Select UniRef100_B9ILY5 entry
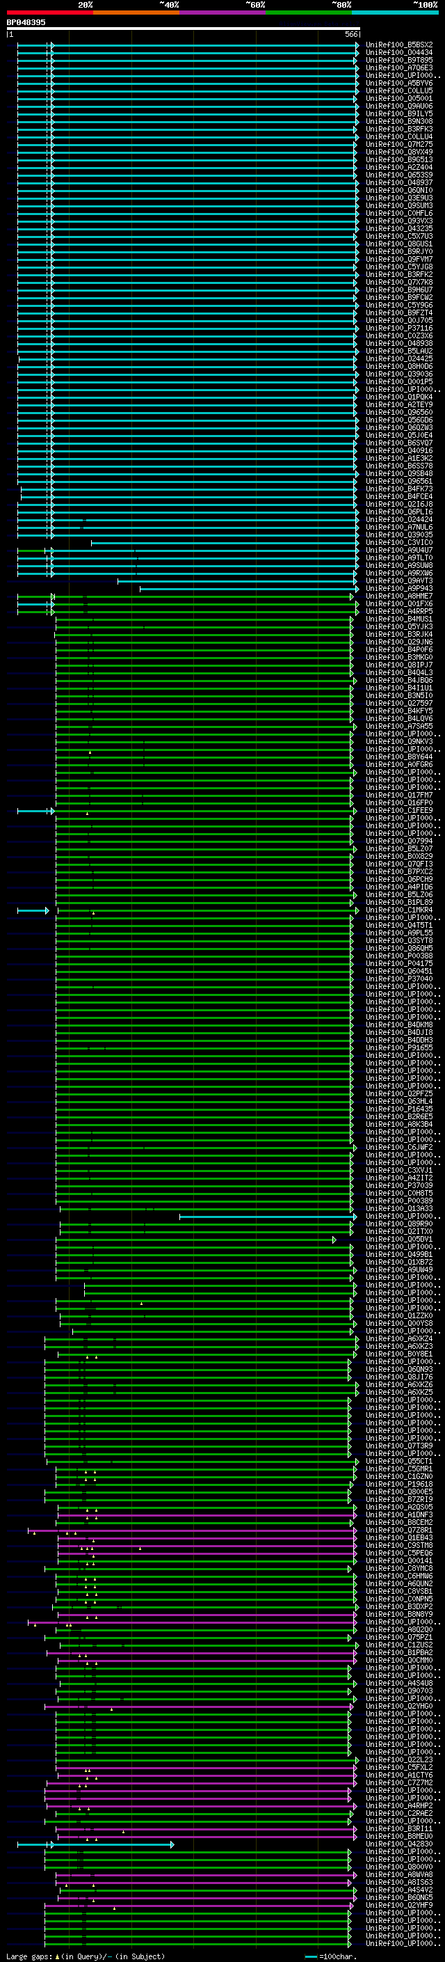 [399, 113]
